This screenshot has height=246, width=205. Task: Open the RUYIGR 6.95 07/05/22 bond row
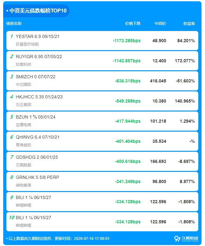coord(102,61)
